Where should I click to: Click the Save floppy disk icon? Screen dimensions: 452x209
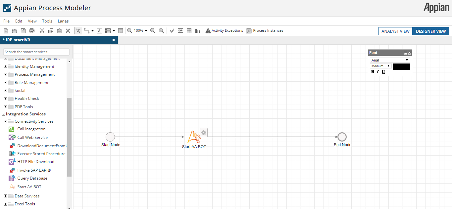pos(23,31)
